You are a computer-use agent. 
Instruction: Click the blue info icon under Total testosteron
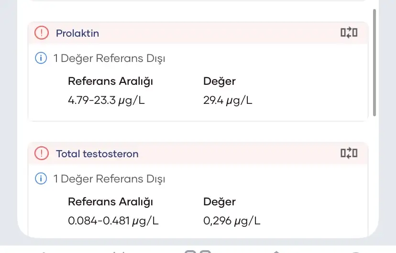[x=41, y=179]
